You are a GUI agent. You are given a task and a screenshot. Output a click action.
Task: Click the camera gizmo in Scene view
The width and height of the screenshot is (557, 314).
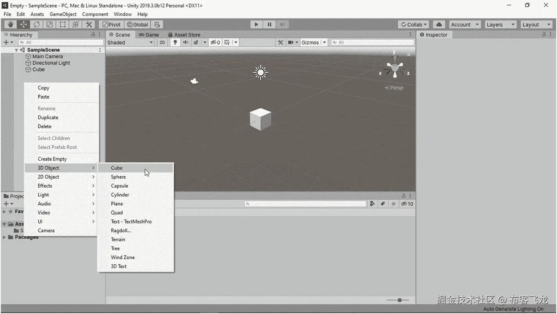tap(194, 81)
